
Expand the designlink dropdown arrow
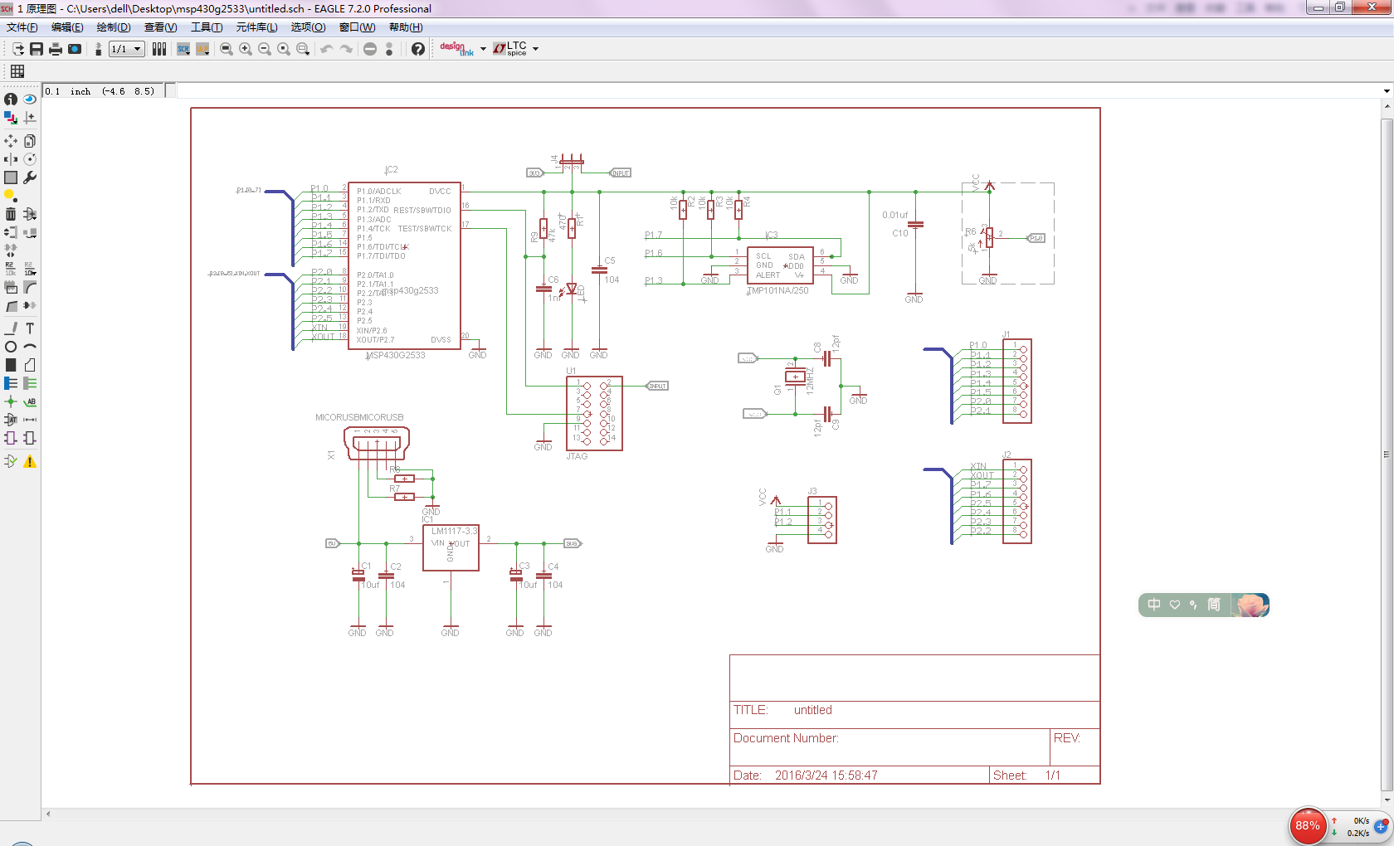pyautogui.click(x=483, y=49)
